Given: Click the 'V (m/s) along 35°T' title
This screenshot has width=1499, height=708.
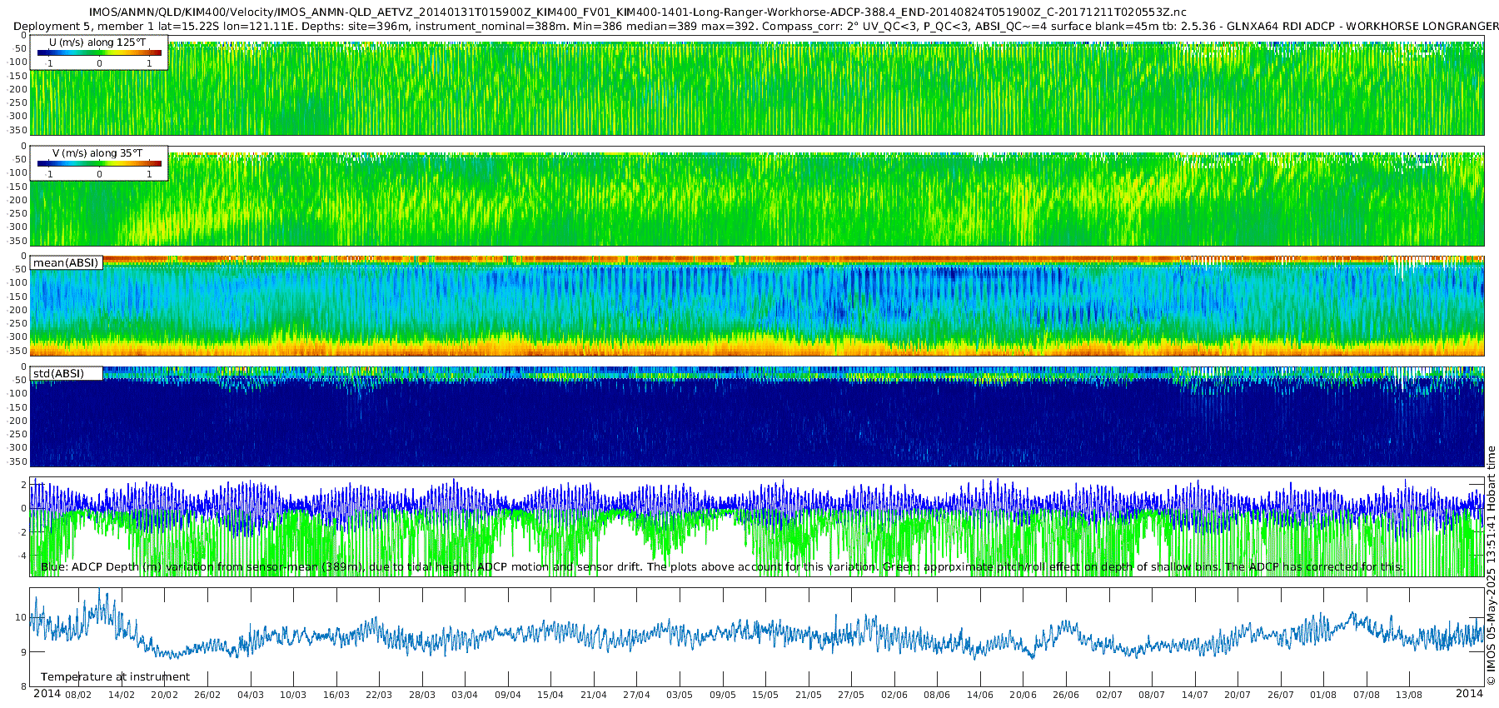Looking at the screenshot, I should (97, 153).
